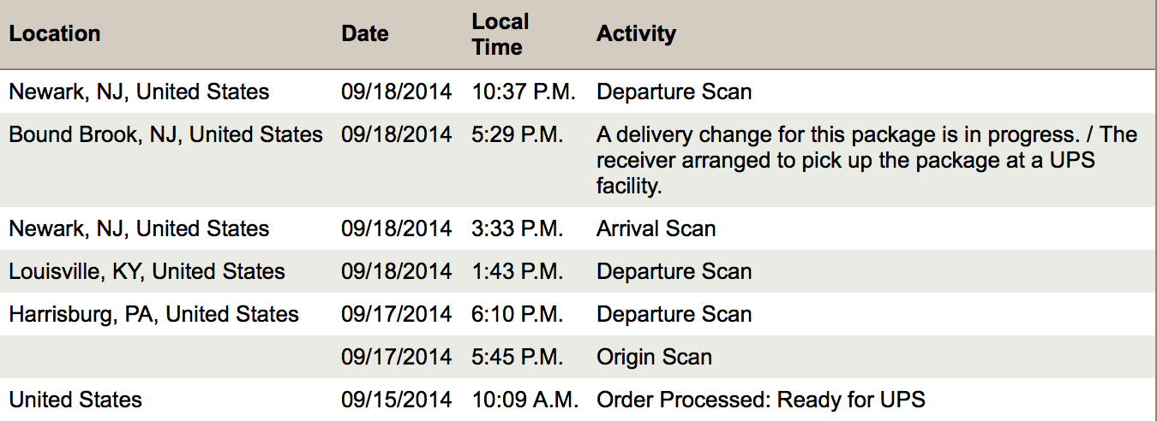Click Harrisburg, PA location cell
The width and height of the screenshot is (1157, 421).
pyautogui.click(x=153, y=314)
